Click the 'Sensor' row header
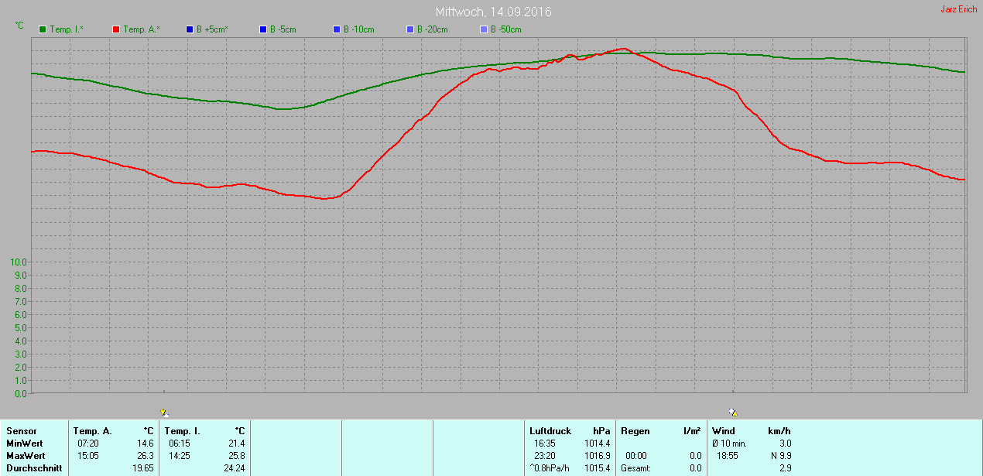 tap(21, 431)
